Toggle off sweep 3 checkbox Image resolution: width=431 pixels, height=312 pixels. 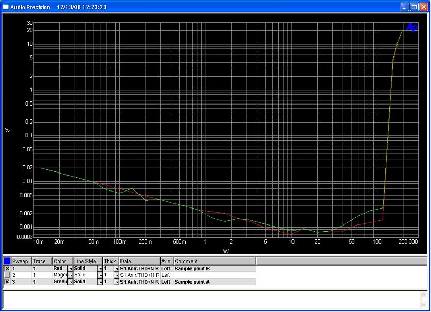(x=7, y=282)
